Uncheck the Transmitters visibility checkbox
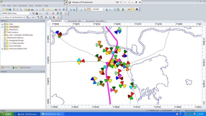Image resolution: width=206 pixels, height=116 pixels. (x=5, y=27)
